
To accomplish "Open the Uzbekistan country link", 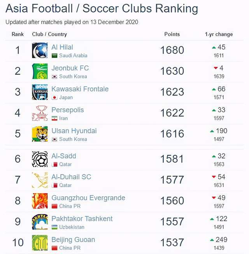I will (x=72, y=227).
